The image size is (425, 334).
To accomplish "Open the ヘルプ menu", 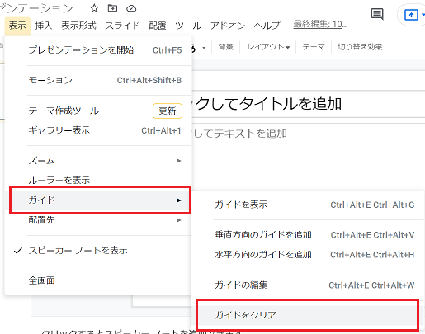I will point(267,26).
